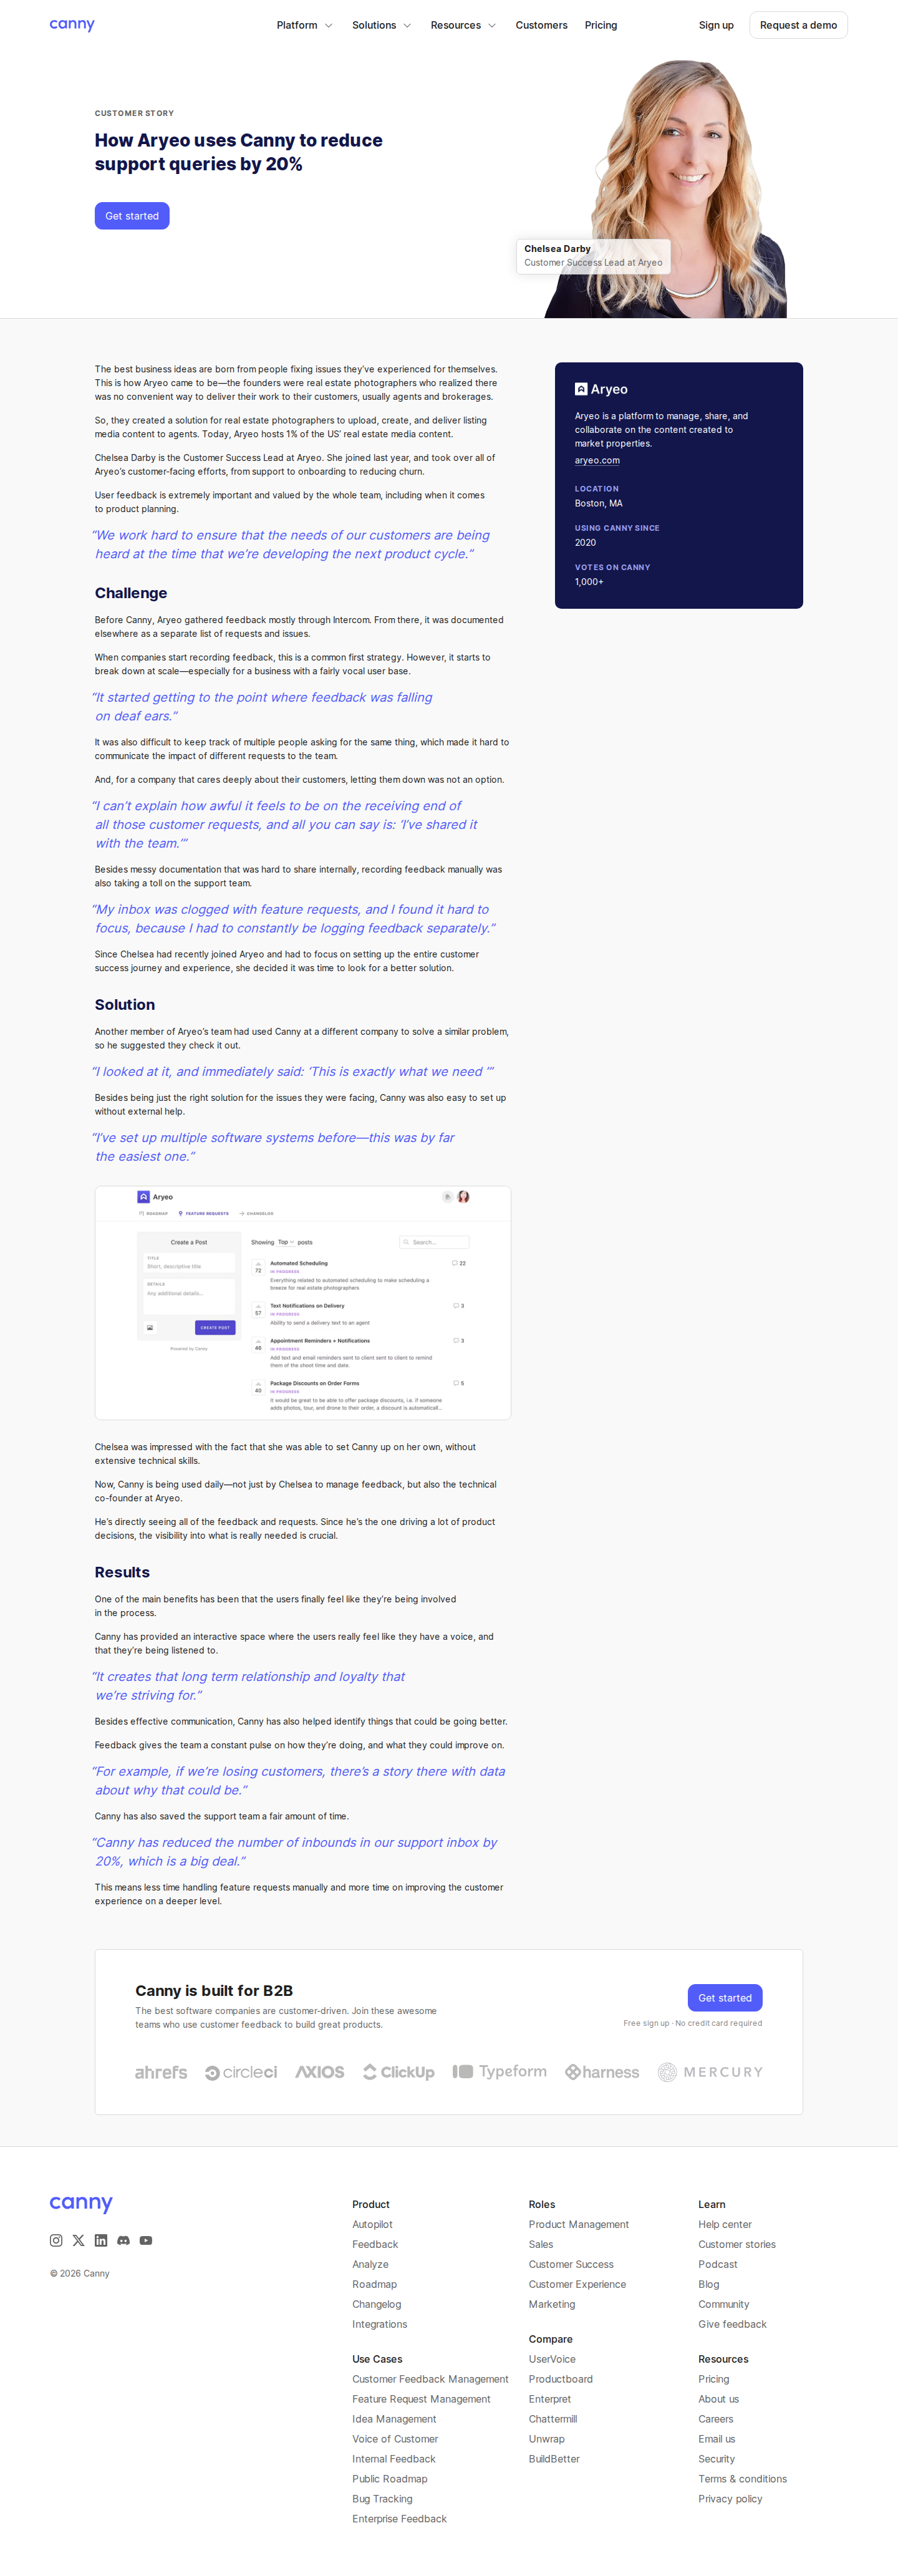Open Blog footer link

(x=709, y=2284)
